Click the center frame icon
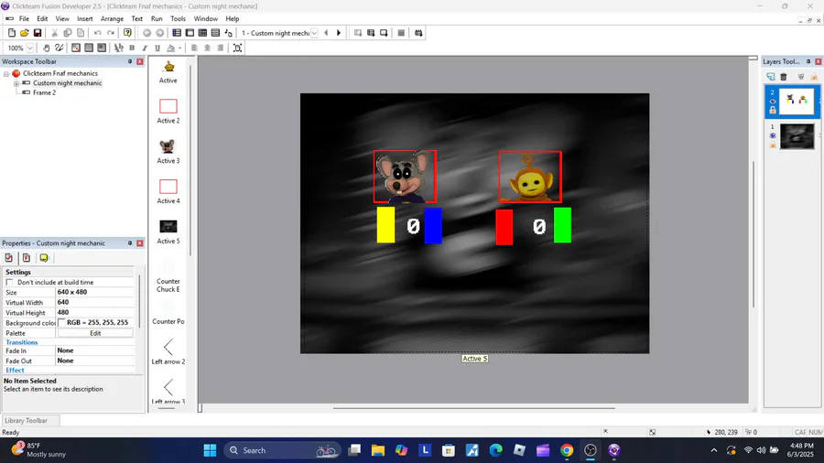 tap(237, 48)
